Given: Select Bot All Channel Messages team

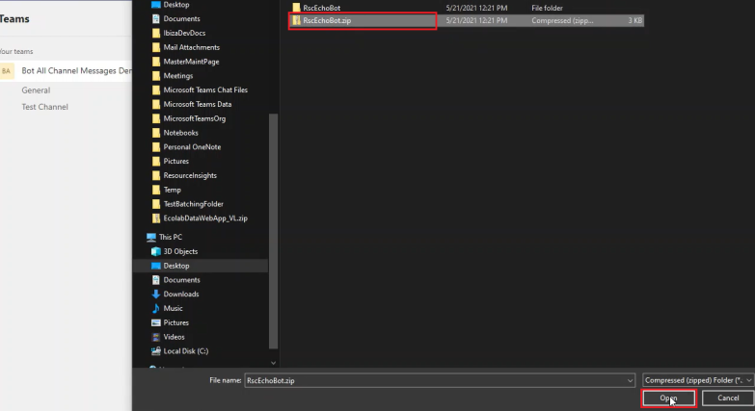Looking at the screenshot, I should [66, 71].
